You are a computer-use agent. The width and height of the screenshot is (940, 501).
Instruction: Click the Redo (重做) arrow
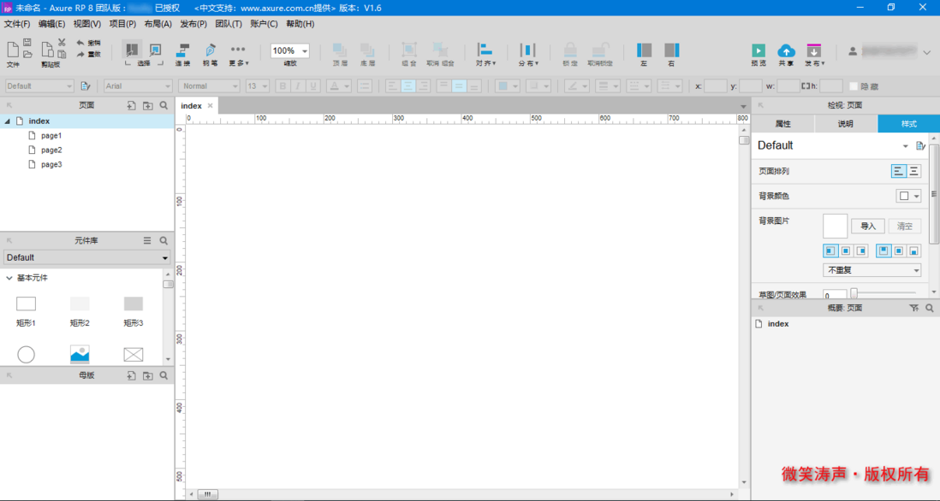click(80, 55)
